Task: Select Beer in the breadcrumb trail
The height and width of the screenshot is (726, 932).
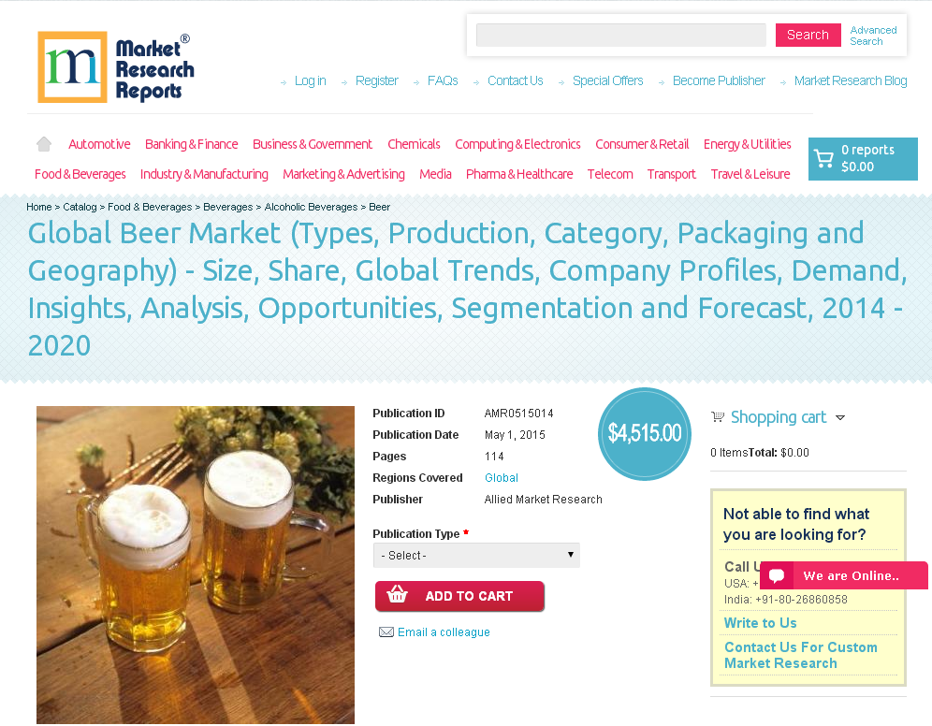Action: click(x=379, y=207)
